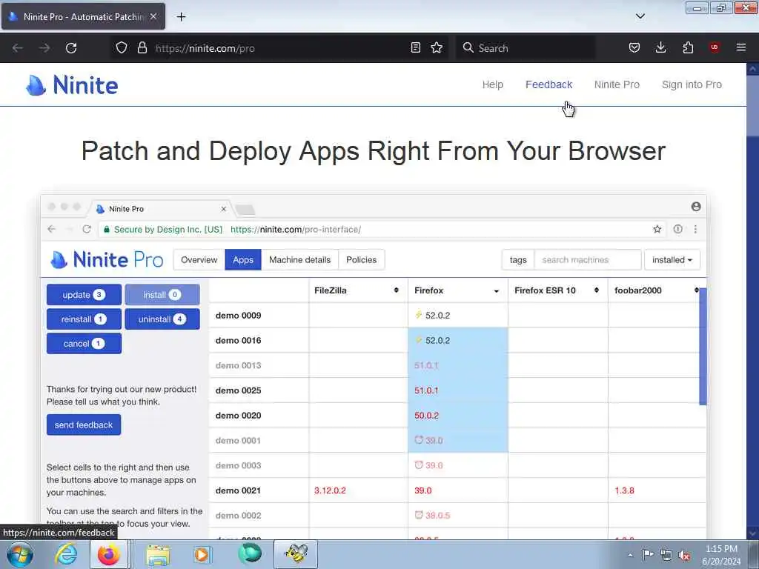The width and height of the screenshot is (759, 569).
Task: Open the shield tracking protection icon
Action: click(122, 48)
